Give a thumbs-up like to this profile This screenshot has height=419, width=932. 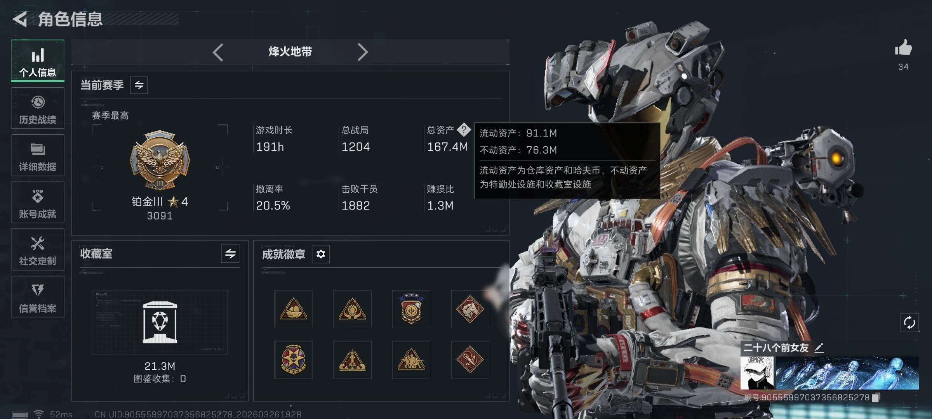click(903, 48)
